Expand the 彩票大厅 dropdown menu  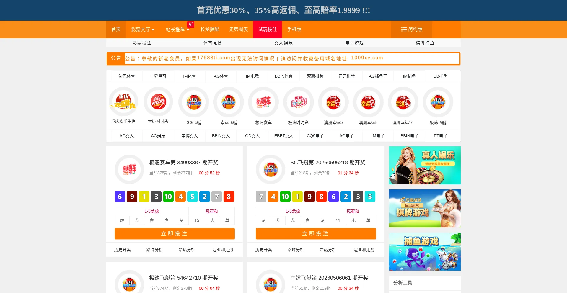coord(143,30)
